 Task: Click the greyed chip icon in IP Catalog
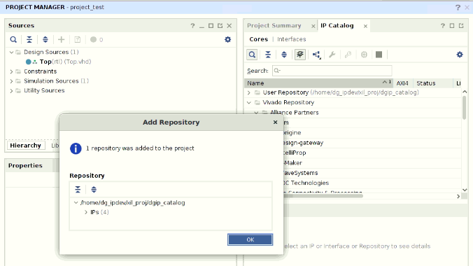pyautogui.click(x=364, y=55)
